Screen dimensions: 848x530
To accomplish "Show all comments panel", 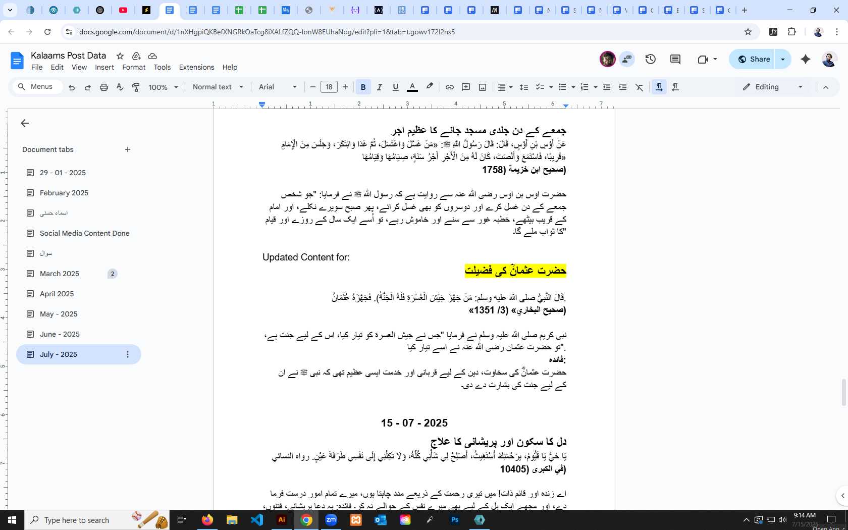I will 675,59.
